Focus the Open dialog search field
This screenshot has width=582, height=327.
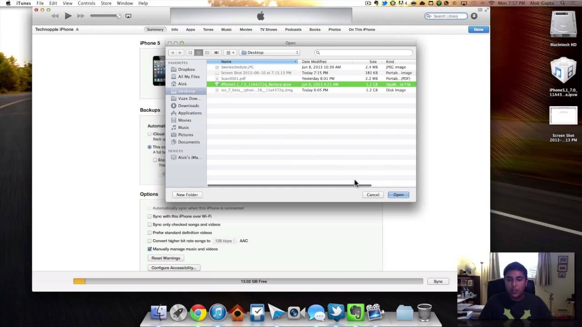click(364, 53)
